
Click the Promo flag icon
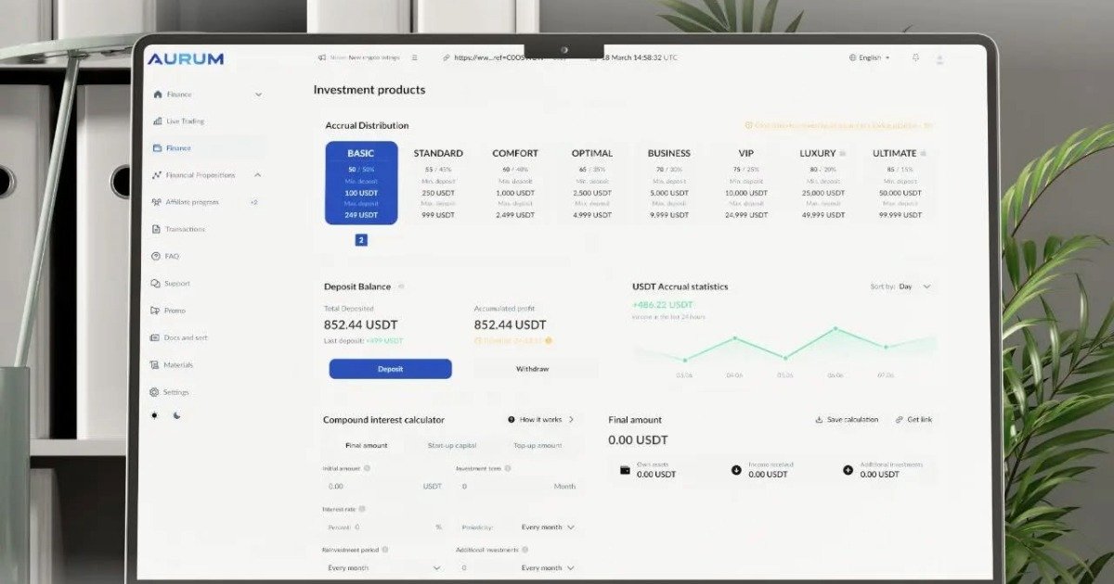click(x=158, y=310)
